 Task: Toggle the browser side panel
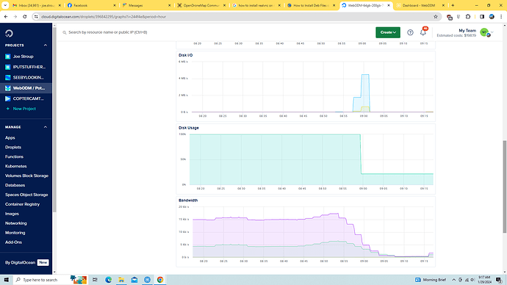pos(482,17)
